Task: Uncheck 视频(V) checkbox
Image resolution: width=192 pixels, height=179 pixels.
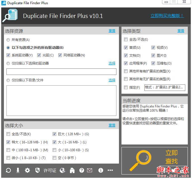Action: click(153, 48)
